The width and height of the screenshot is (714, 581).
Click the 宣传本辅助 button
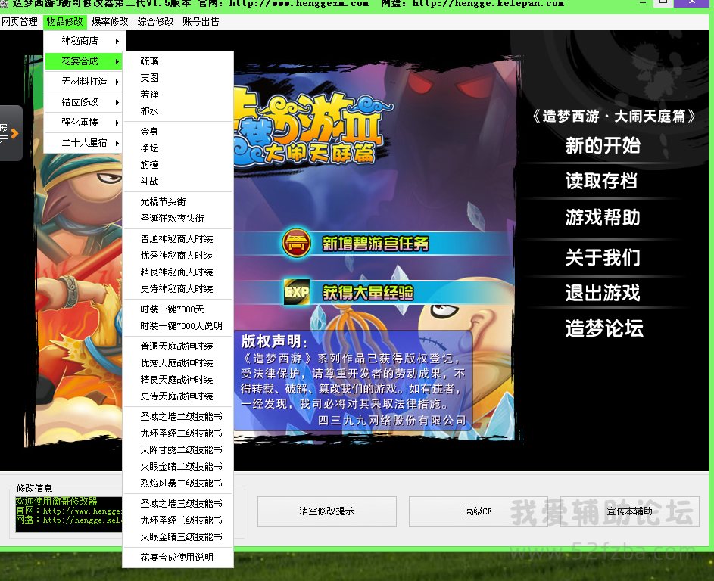pyautogui.click(x=630, y=511)
